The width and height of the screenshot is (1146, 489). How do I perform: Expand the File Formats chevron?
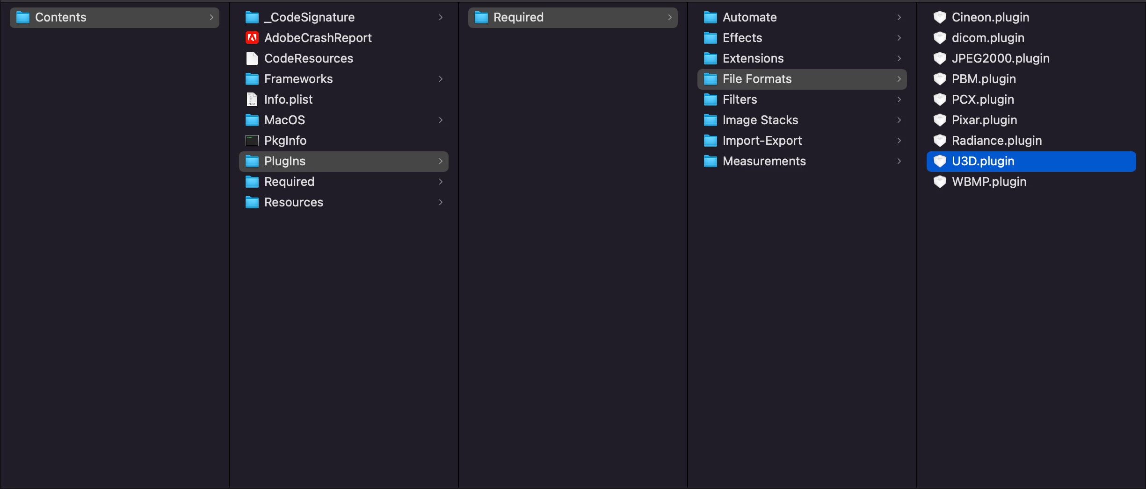[899, 79]
